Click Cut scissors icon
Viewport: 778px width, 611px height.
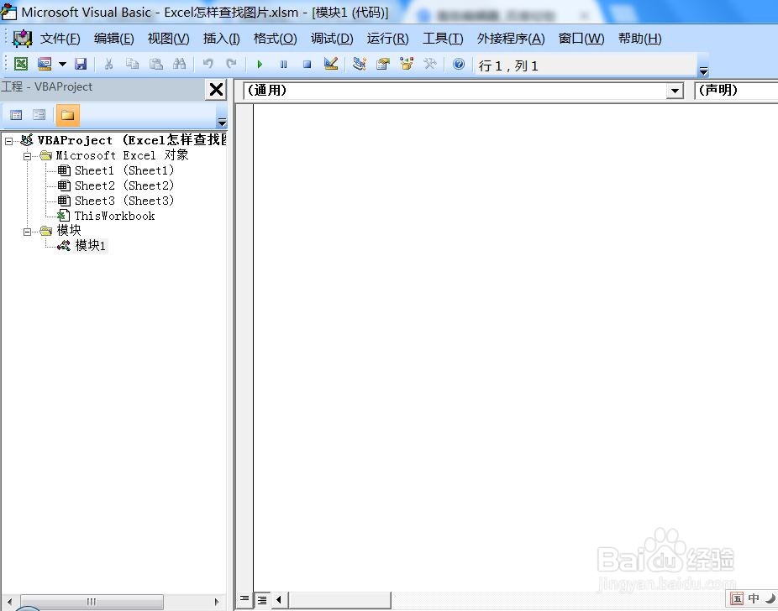(x=108, y=64)
